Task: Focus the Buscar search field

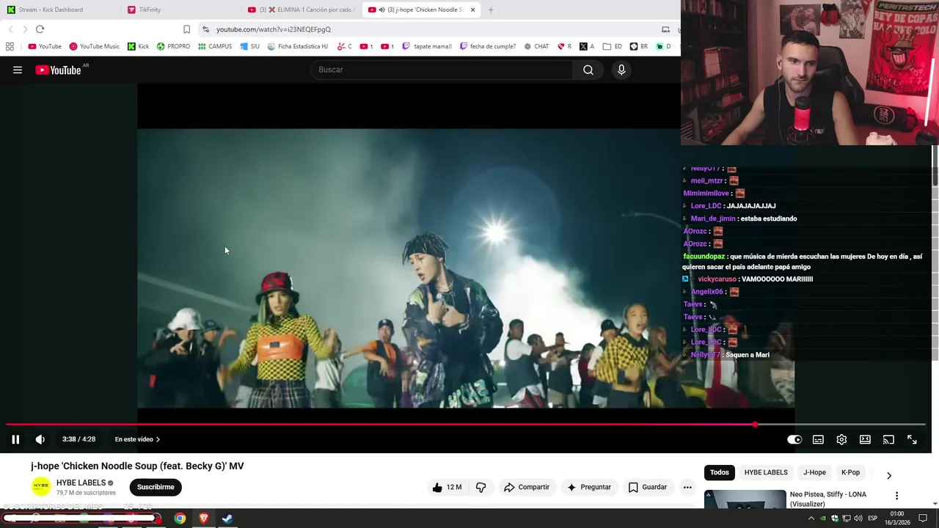Action: 442,70
